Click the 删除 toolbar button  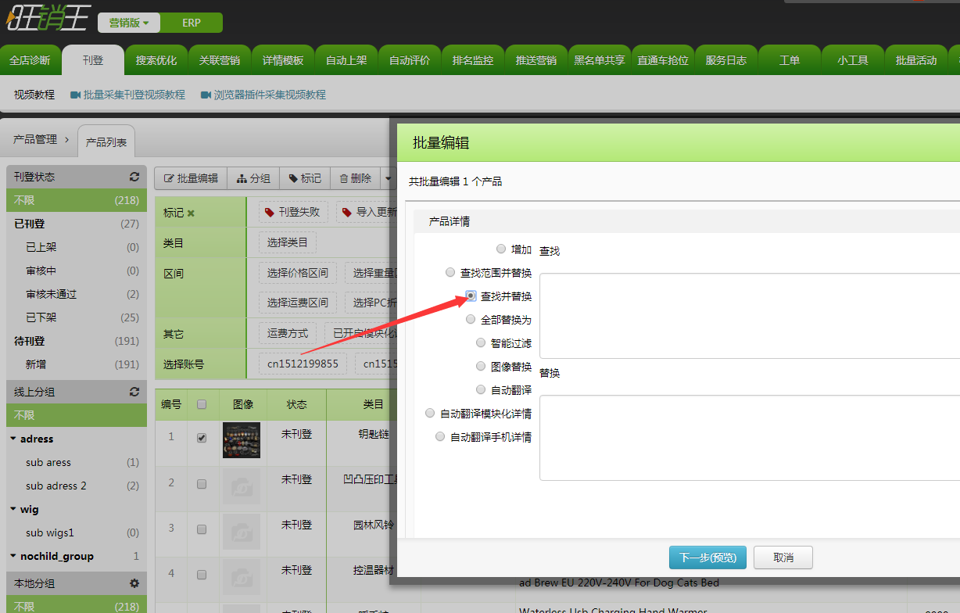coord(355,178)
